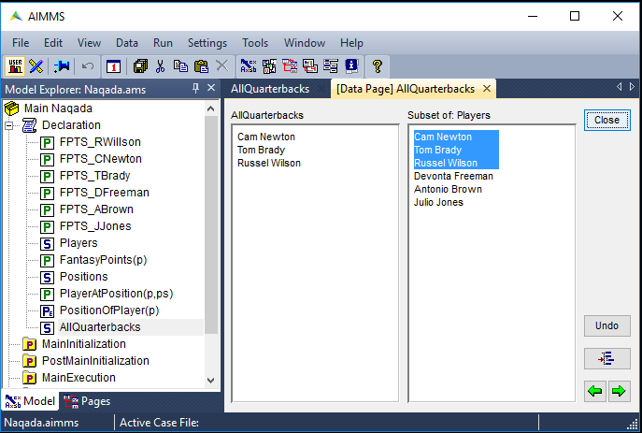Select Main Naqada root node
The width and height of the screenshot is (642, 433).
click(x=58, y=108)
